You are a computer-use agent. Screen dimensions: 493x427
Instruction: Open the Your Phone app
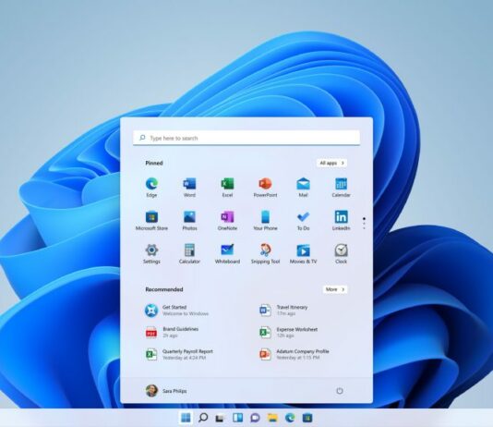[265, 221]
